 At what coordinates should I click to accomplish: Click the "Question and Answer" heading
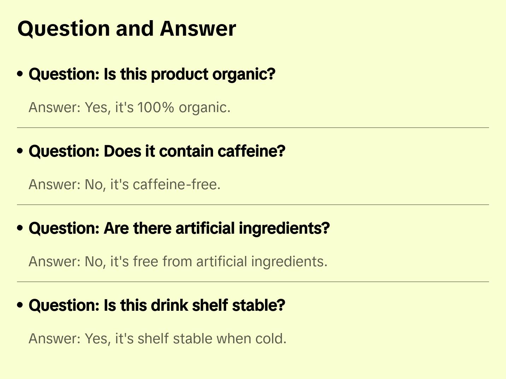click(126, 29)
